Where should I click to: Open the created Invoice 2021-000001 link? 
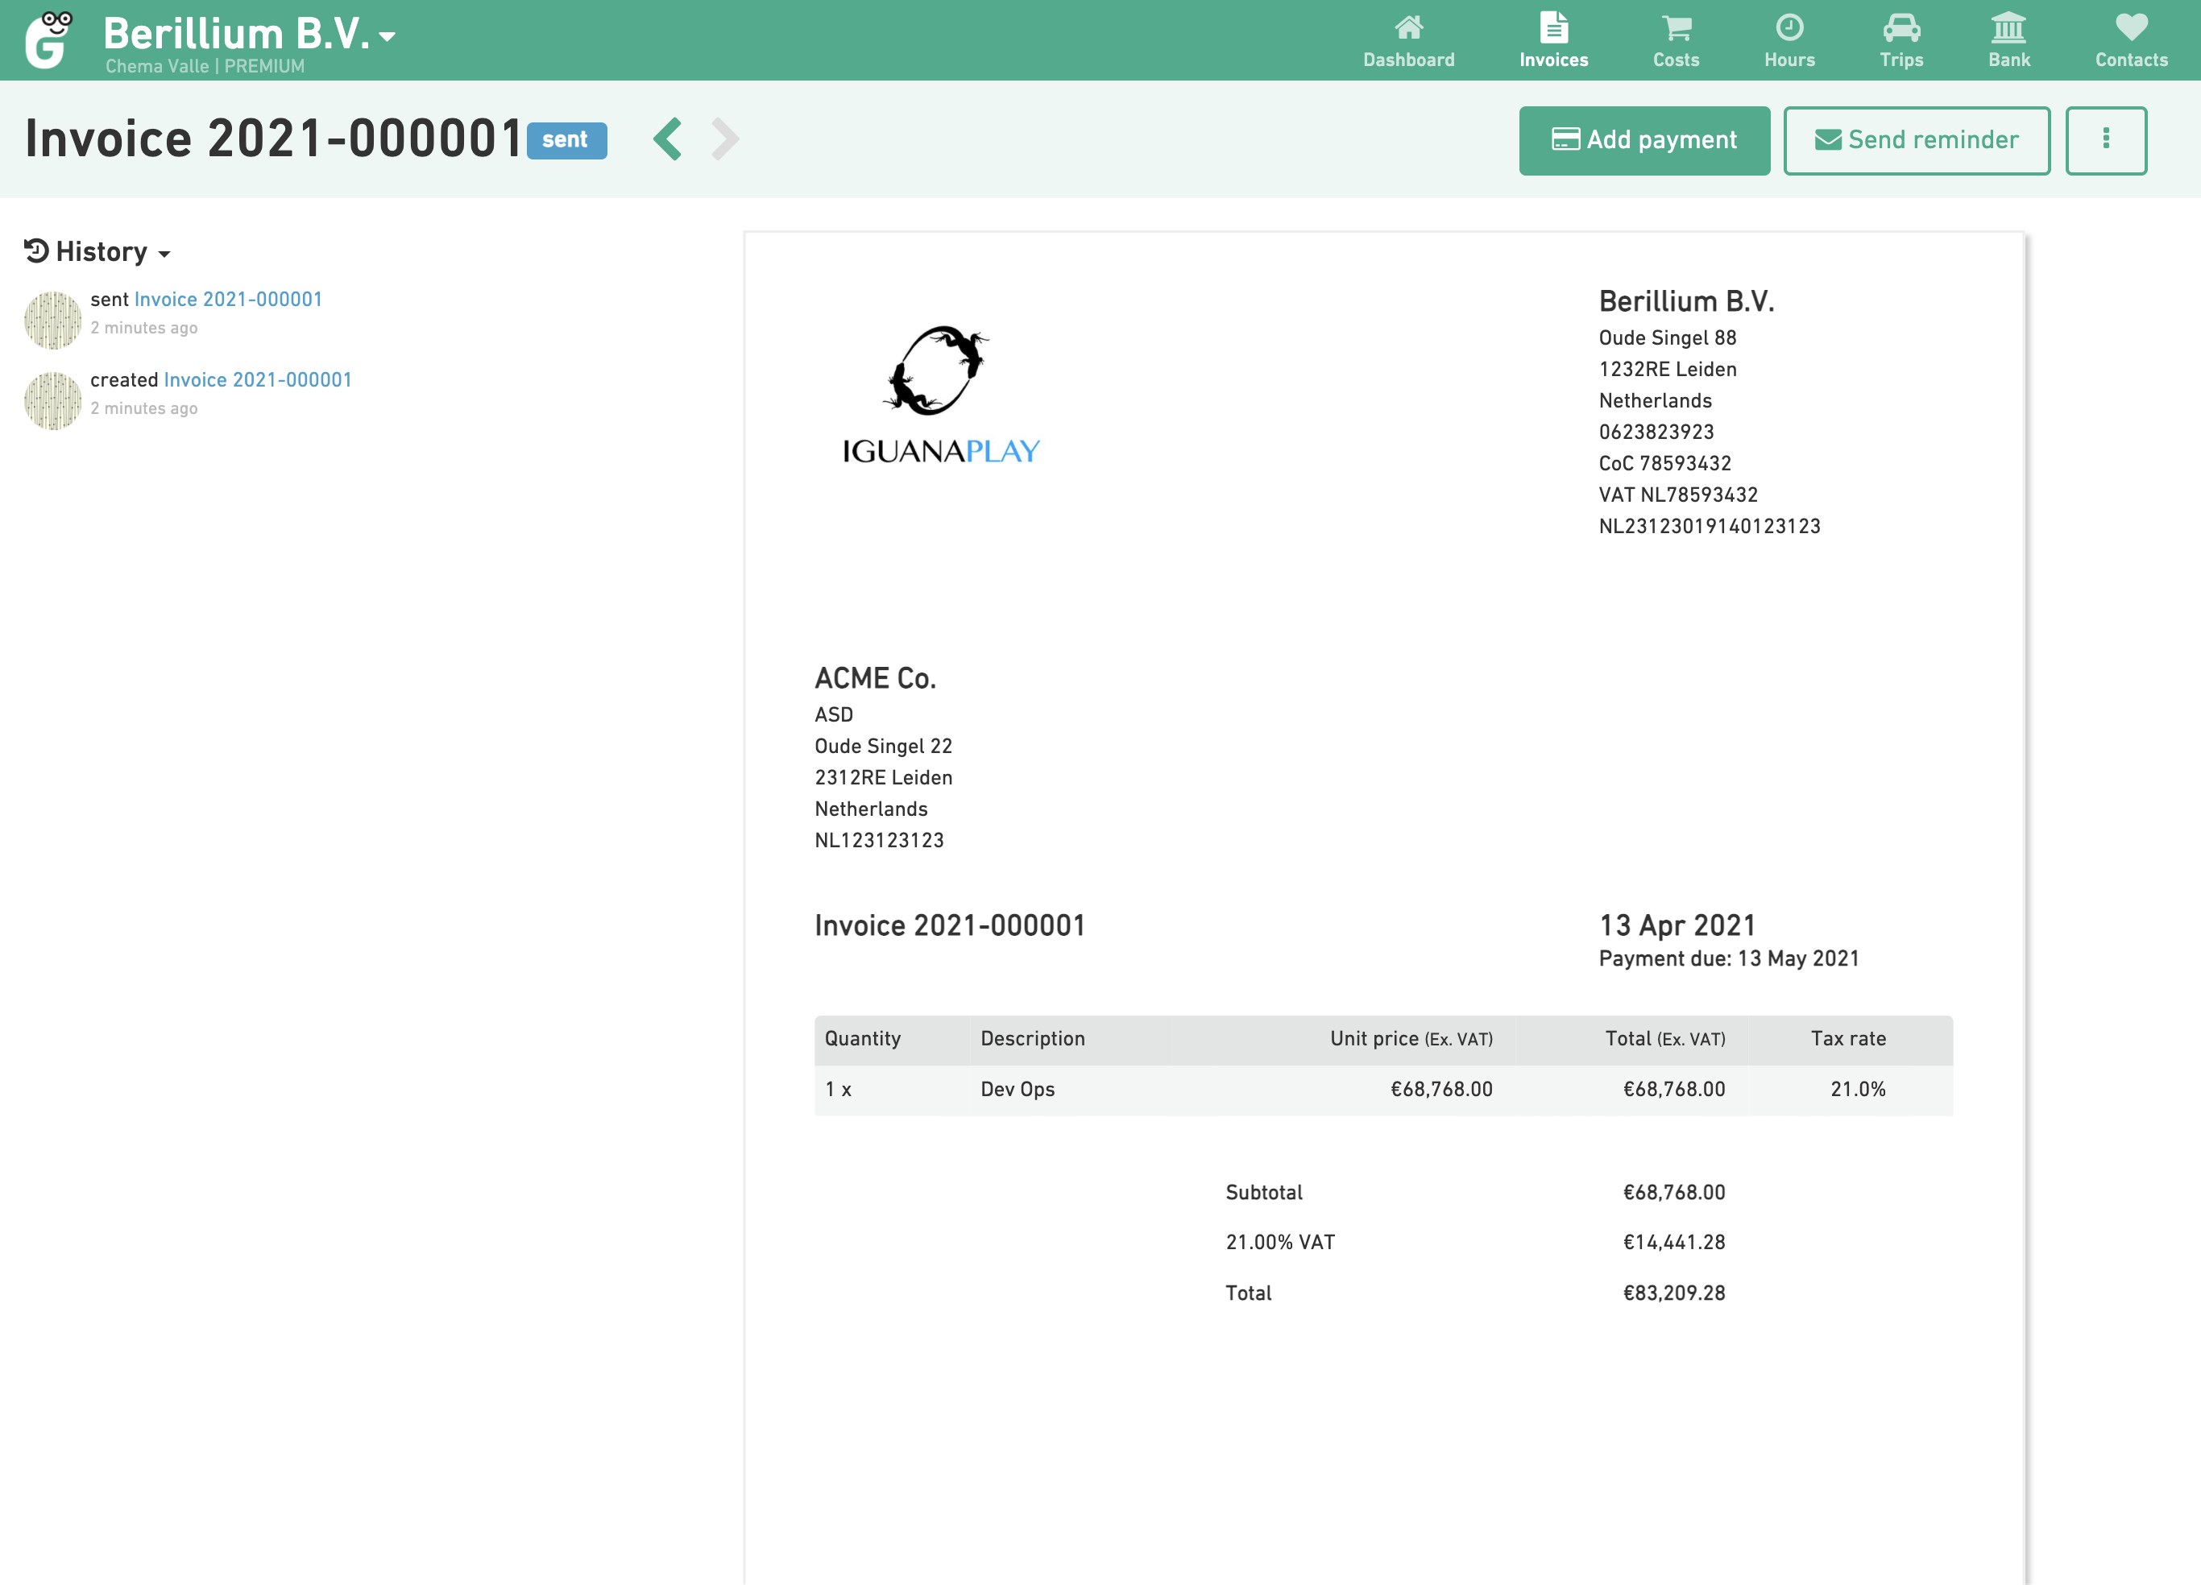click(257, 380)
